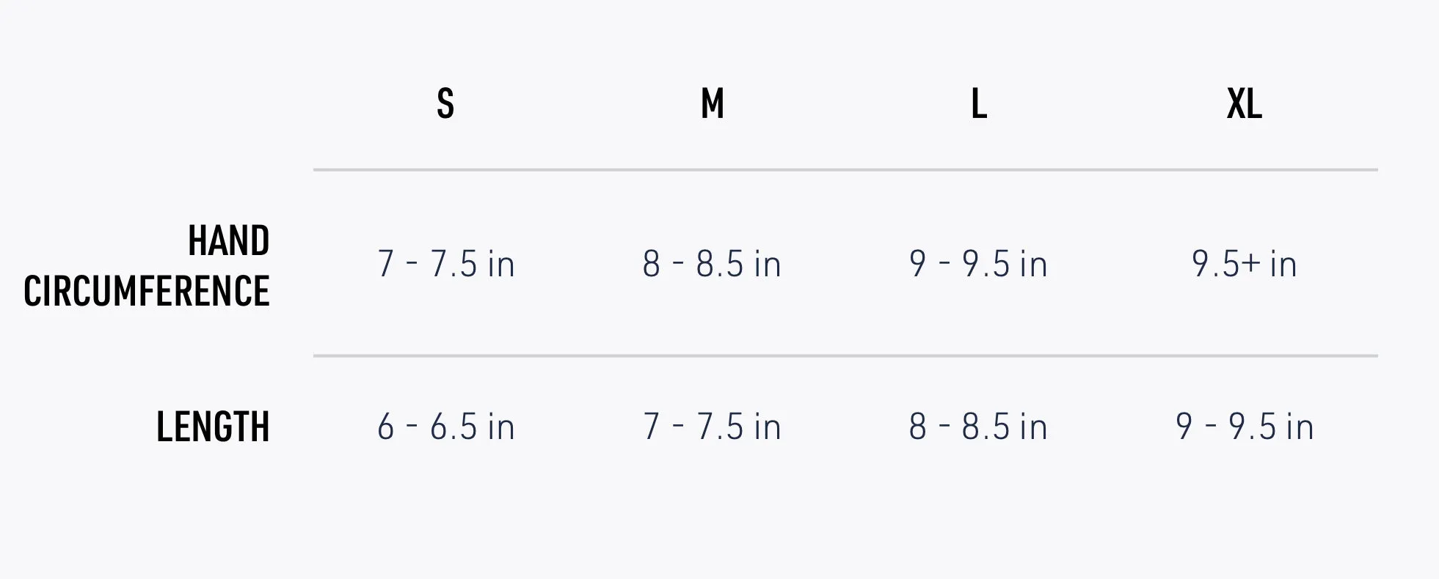Click the 9.5+ in cell for XL
The height and width of the screenshot is (579, 1439).
(x=1245, y=264)
